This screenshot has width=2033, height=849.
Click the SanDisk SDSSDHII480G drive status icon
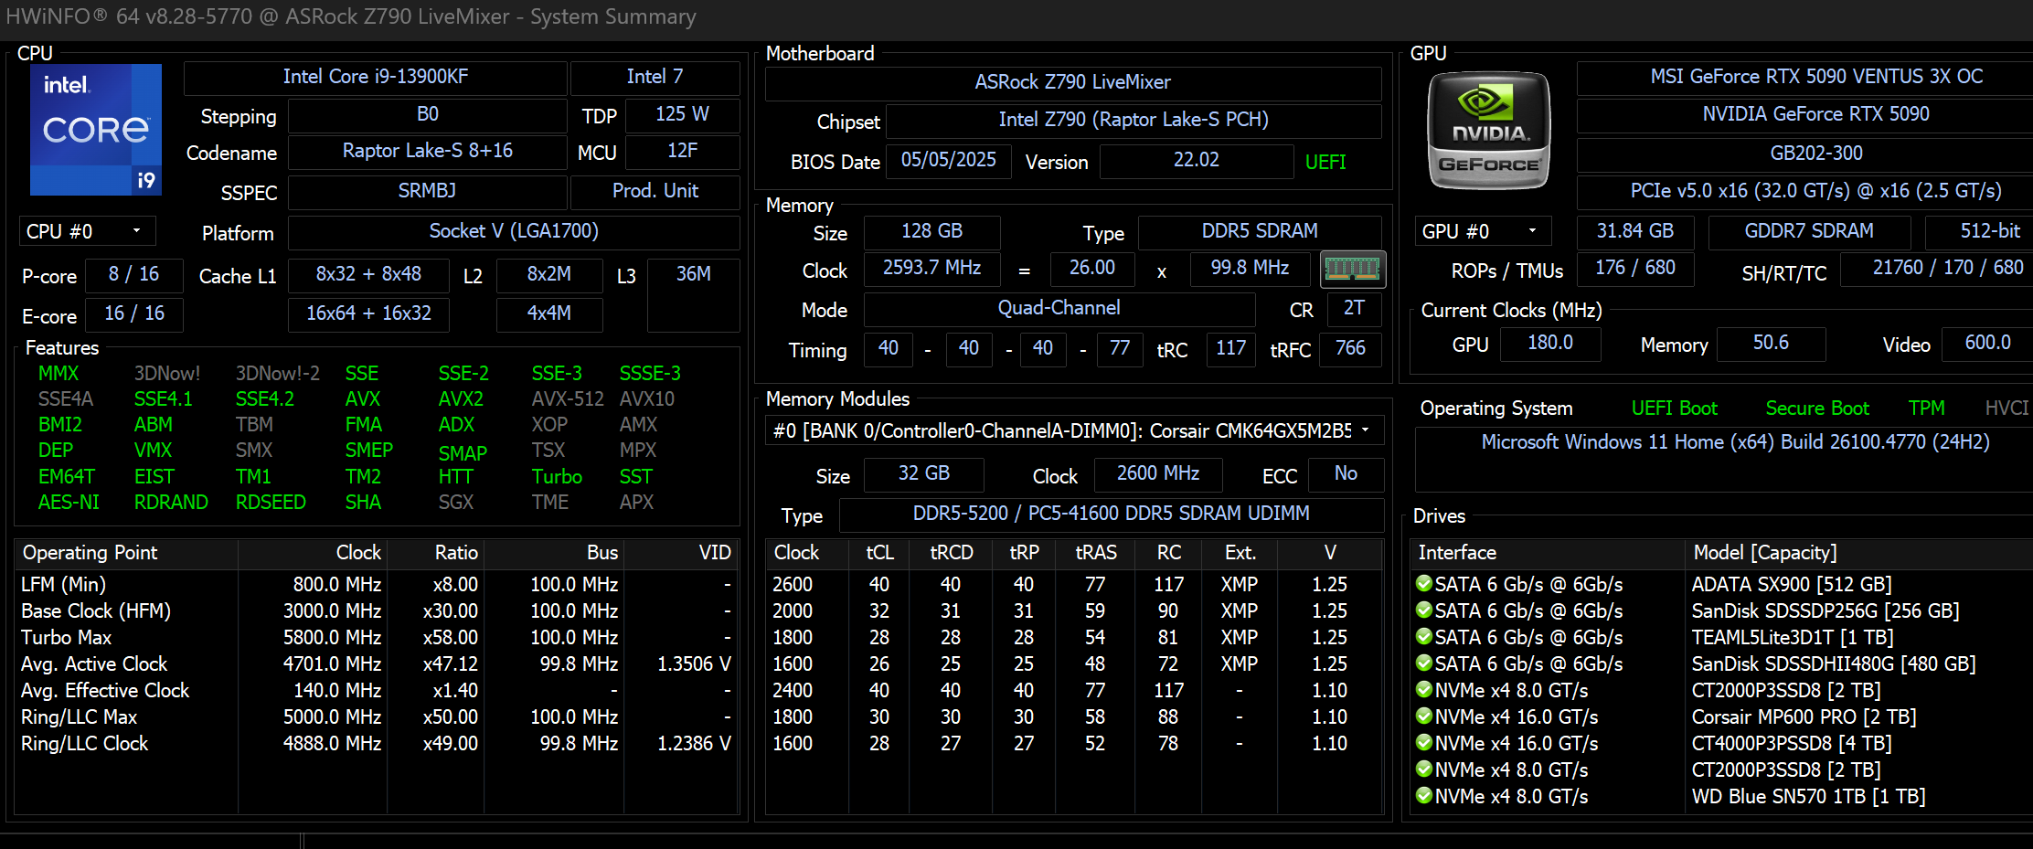(x=1423, y=663)
